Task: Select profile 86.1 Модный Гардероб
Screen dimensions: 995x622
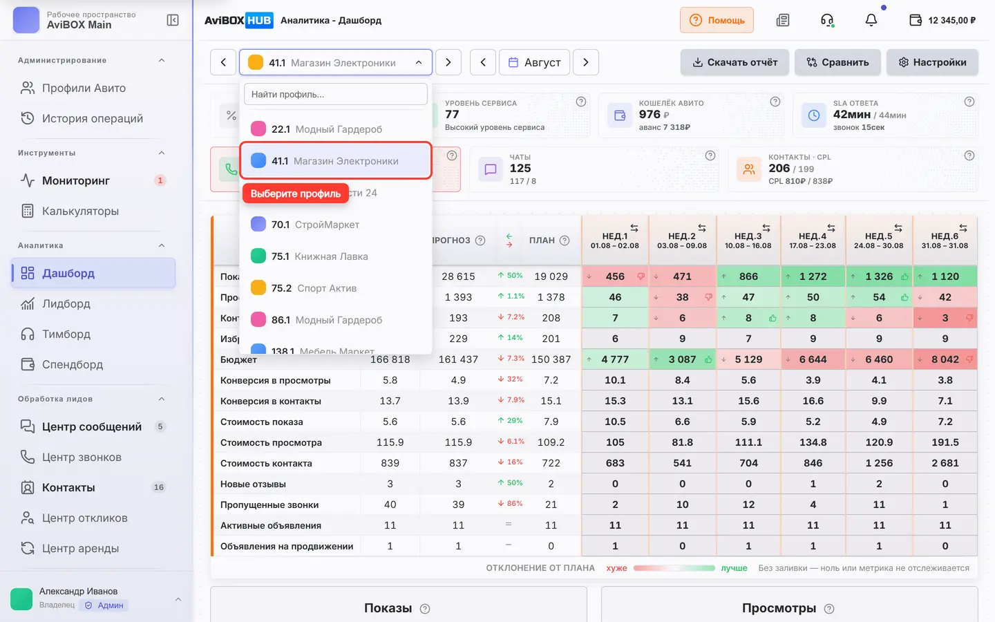Action: coord(336,320)
